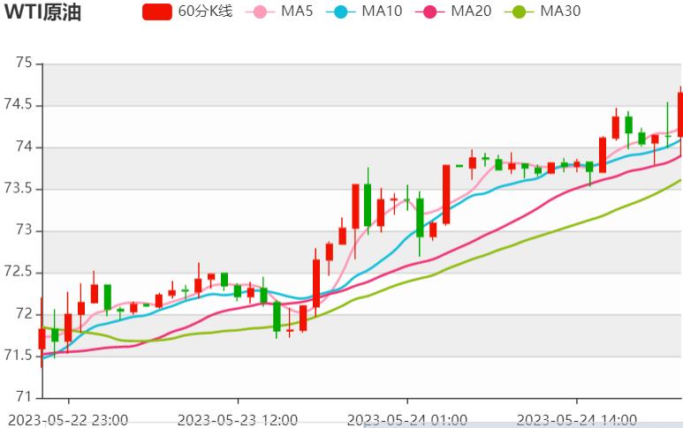The width and height of the screenshot is (683, 428).
Task: Hide the MA10 moving average legend item
Action: point(364,11)
